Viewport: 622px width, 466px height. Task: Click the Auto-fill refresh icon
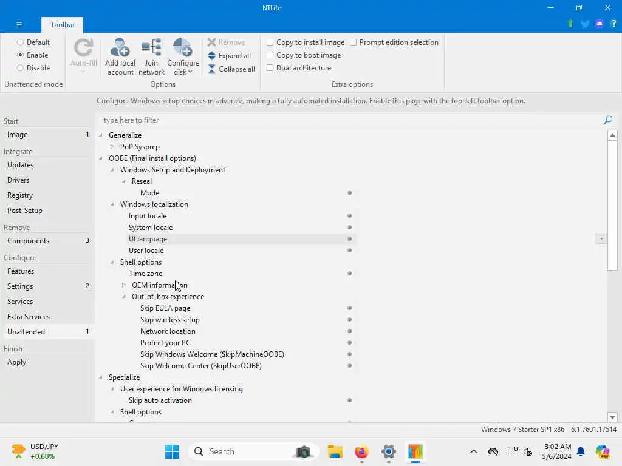click(84, 47)
